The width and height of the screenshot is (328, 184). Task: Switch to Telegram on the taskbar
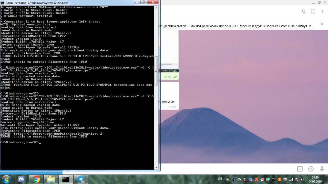(x=81, y=179)
